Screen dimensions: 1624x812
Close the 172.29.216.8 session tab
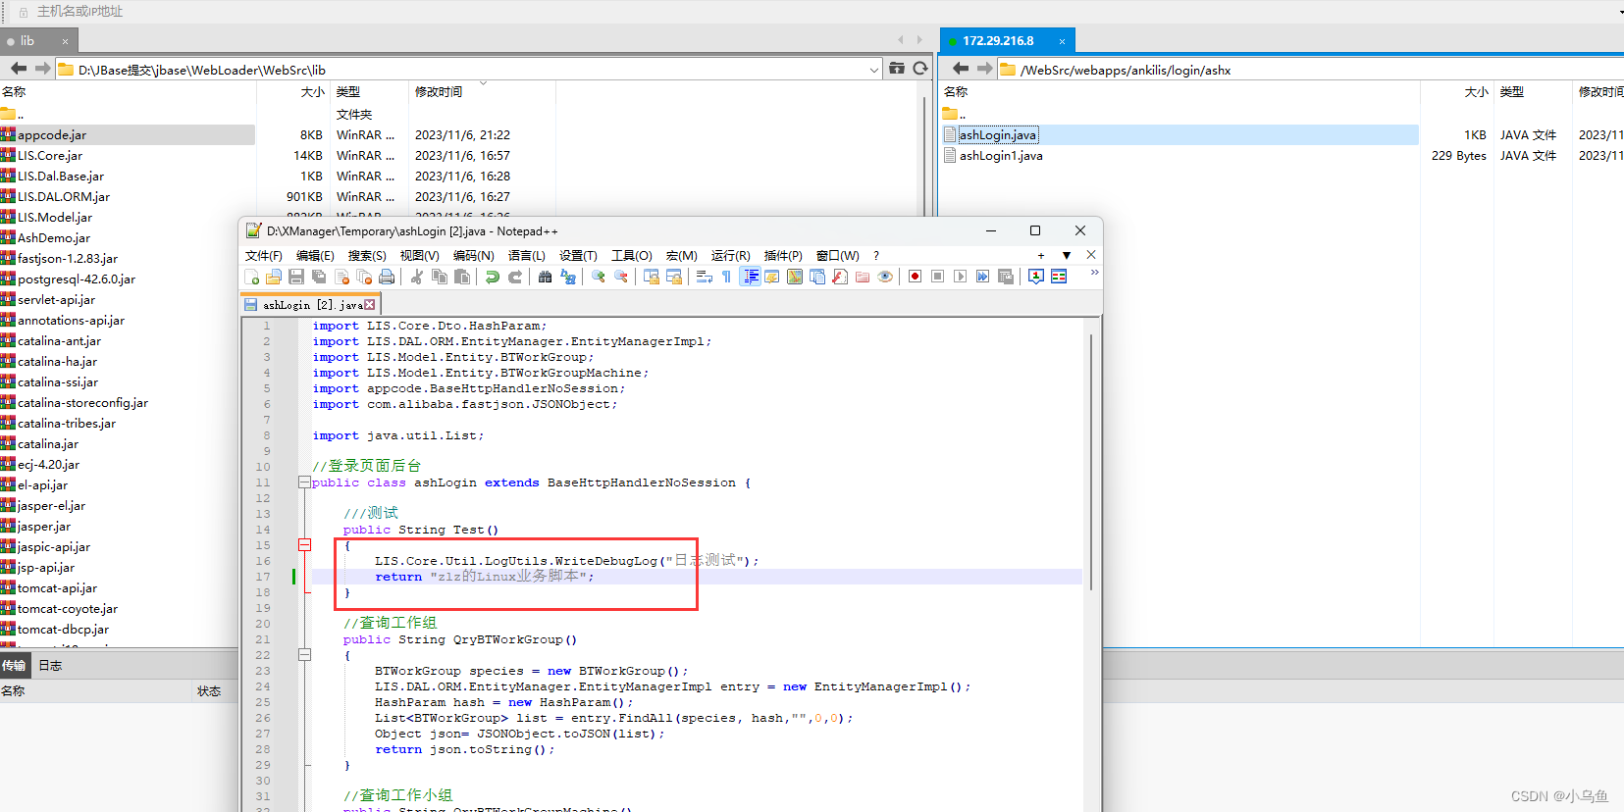(x=1062, y=41)
